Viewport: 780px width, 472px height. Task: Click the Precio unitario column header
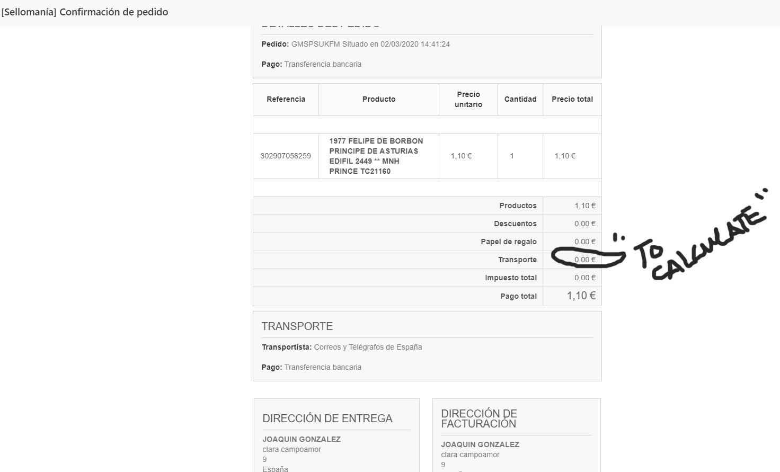pyautogui.click(x=468, y=100)
